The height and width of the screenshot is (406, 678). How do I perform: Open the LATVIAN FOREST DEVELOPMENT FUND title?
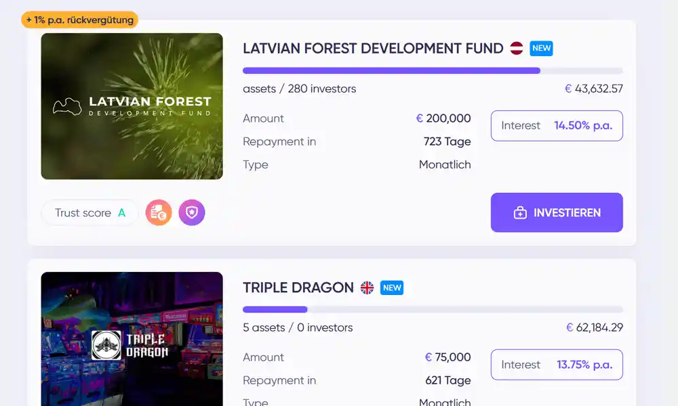tap(373, 48)
